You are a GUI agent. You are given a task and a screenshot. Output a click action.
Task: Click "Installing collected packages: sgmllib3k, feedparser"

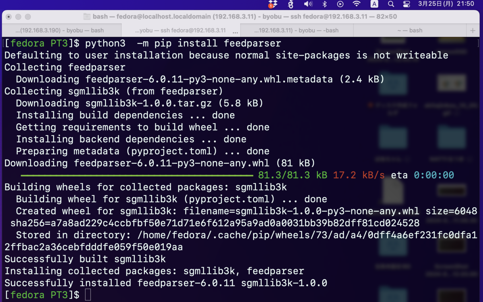[154, 271]
